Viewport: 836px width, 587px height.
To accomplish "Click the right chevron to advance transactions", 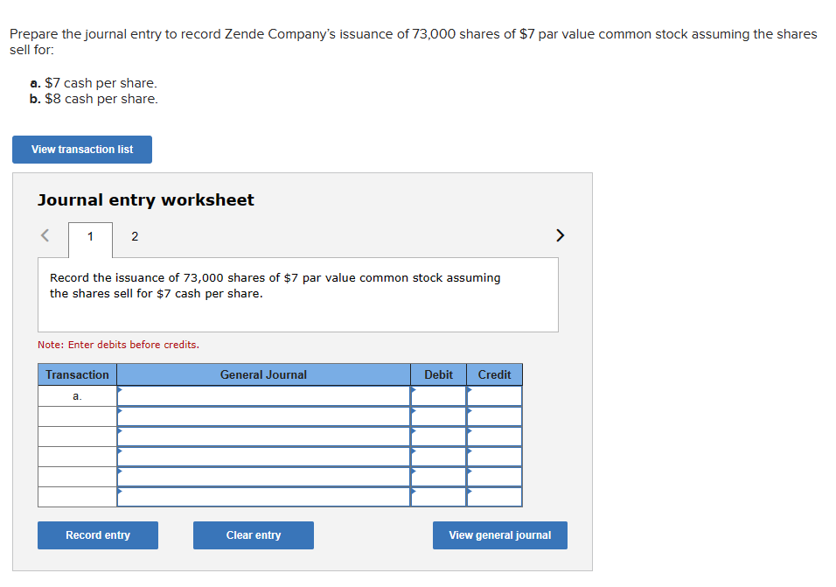I will (561, 235).
